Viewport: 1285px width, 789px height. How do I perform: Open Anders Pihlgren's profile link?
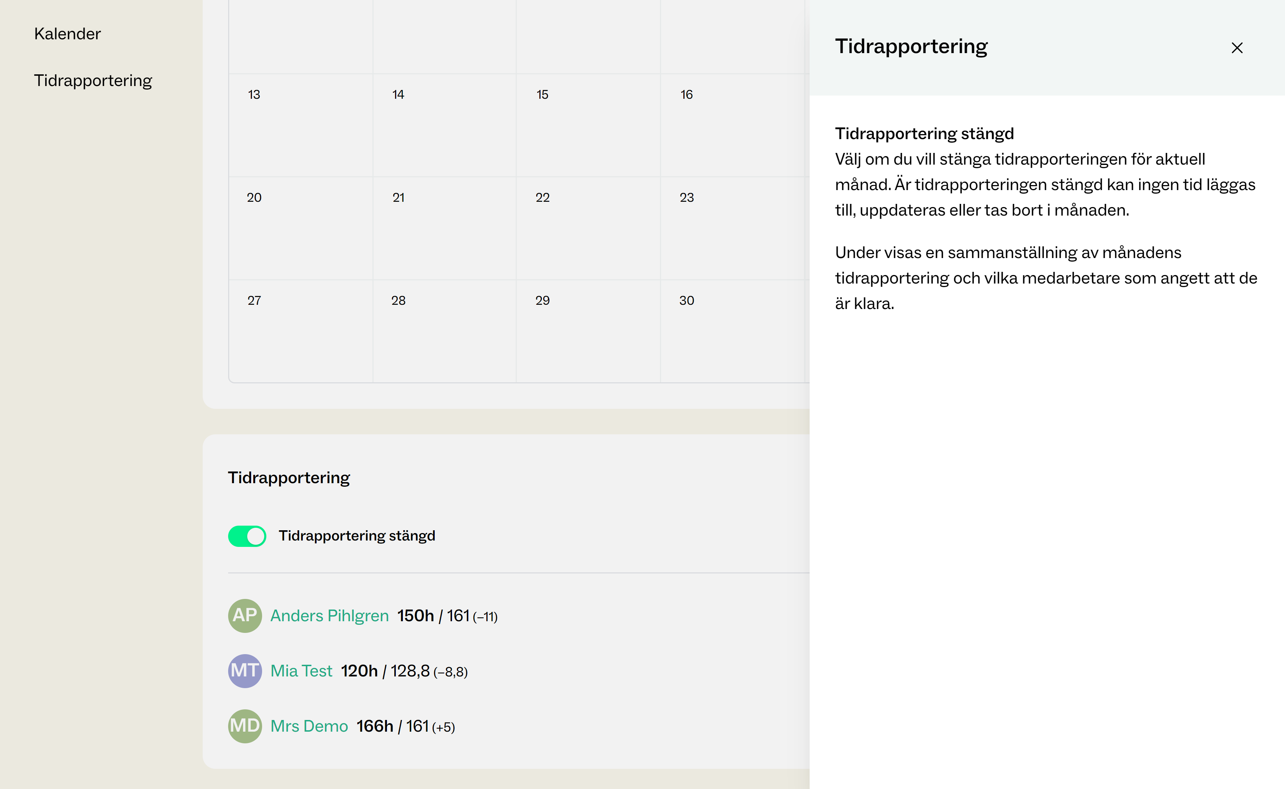point(329,616)
